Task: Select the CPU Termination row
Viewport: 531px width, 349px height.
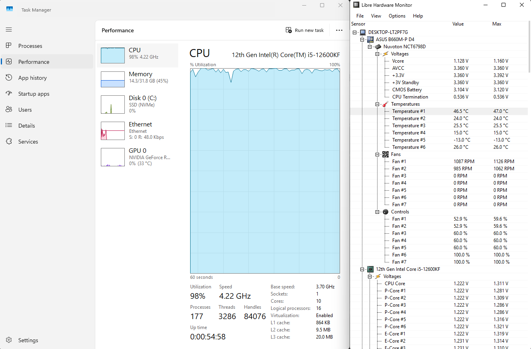Action: coord(439,97)
